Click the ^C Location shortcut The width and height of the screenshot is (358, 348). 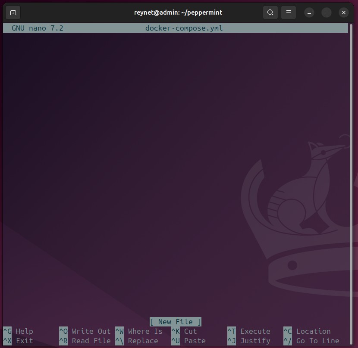[307, 331]
